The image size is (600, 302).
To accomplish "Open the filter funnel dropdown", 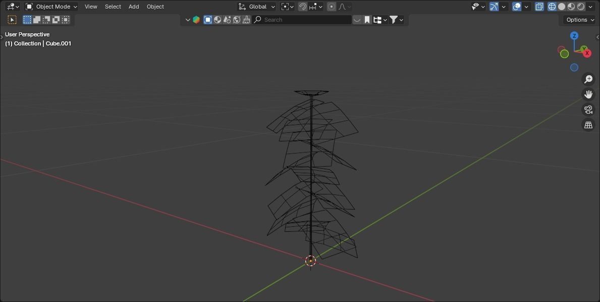I will (x=396, y=20).
